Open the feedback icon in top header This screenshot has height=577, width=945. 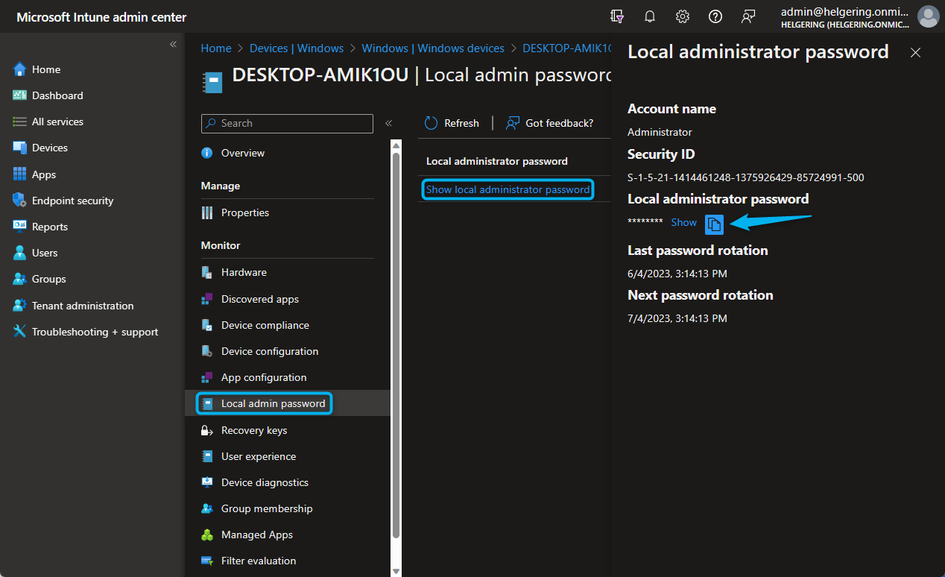point(748,16)
